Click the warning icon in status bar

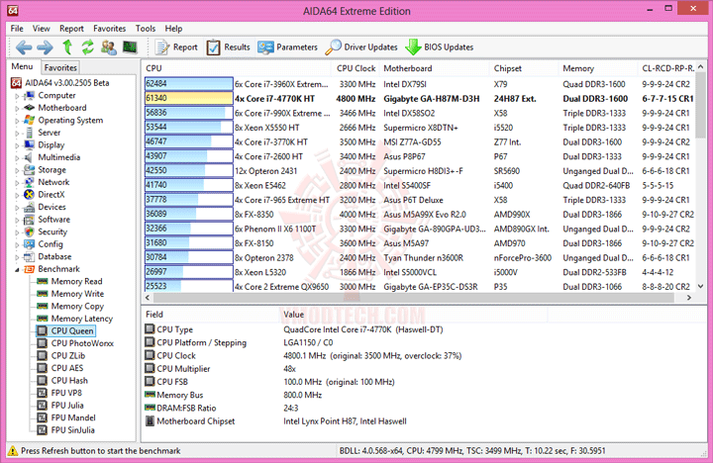tap(13, 451)
